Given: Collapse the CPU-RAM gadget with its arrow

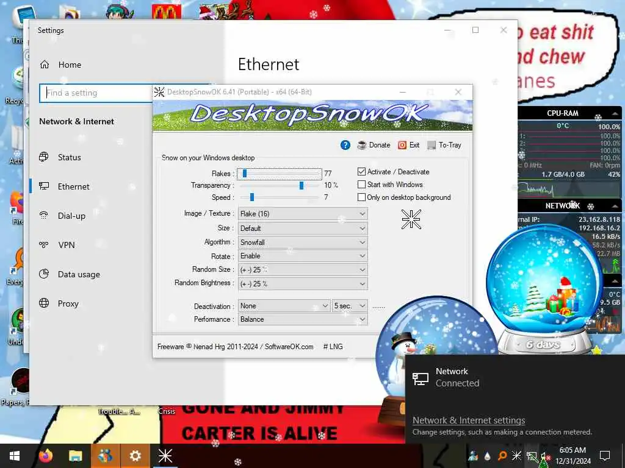Looking at the screenshot, I should click(615, 114).
